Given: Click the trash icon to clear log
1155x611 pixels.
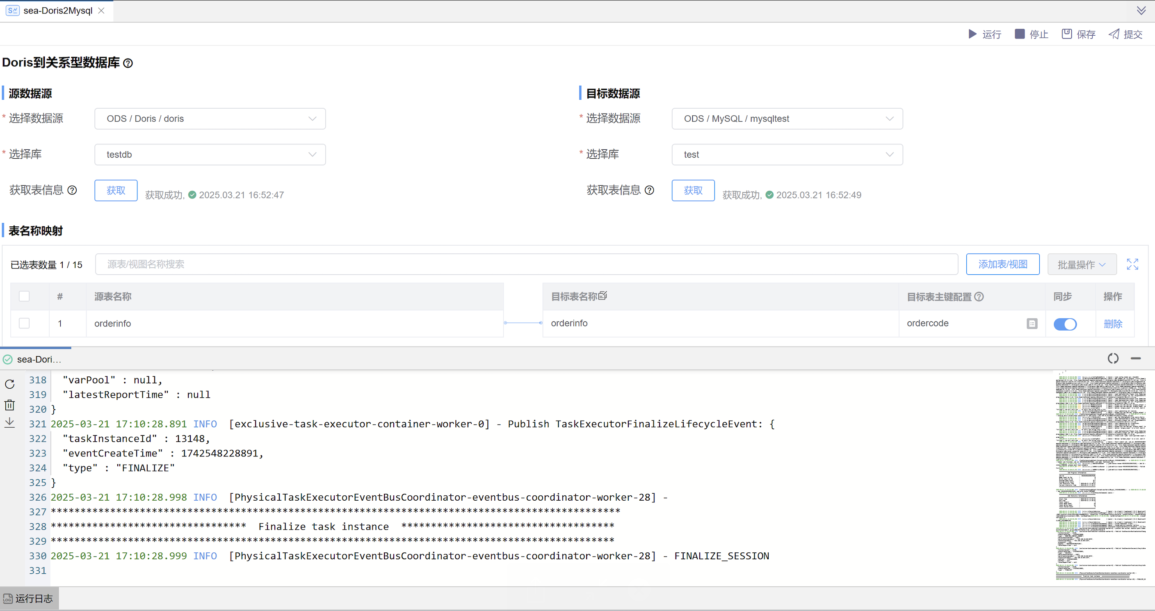Looking at the screenshot, I should (x=10, y=405).
